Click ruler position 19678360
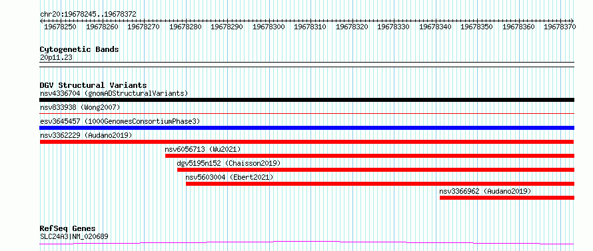This screenshot has height=251, width=593. point(518,27)
